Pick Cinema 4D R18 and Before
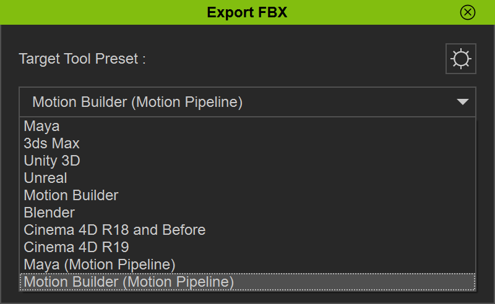 (x=114, y=230)
